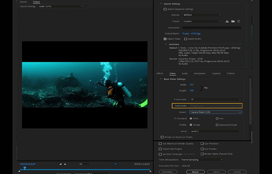This screenshot has height=174, width=272.
Task: Check the Export Audio checkbox
Action: (185, 39)
